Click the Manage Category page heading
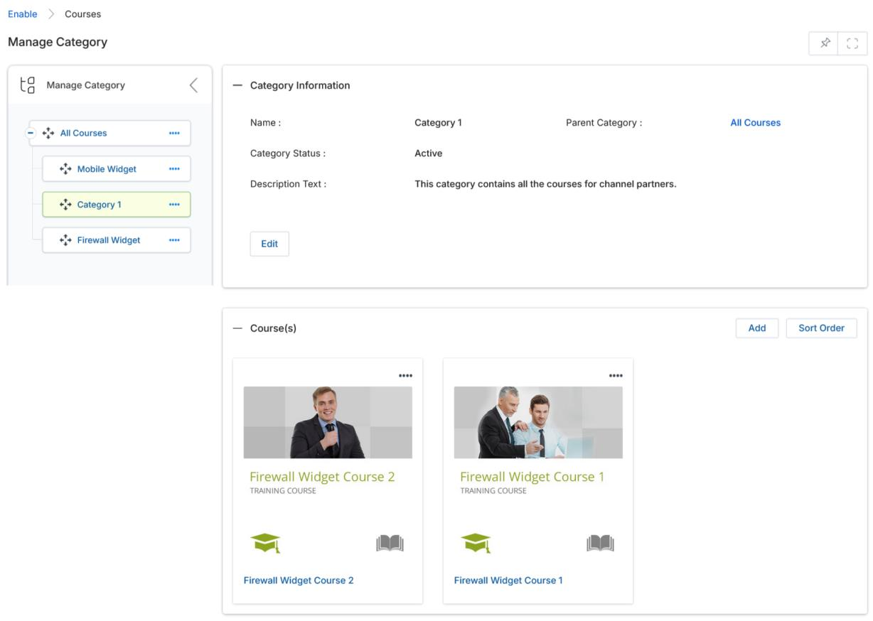The height and width of the screenshot is (621, 873). coord(58,42)
